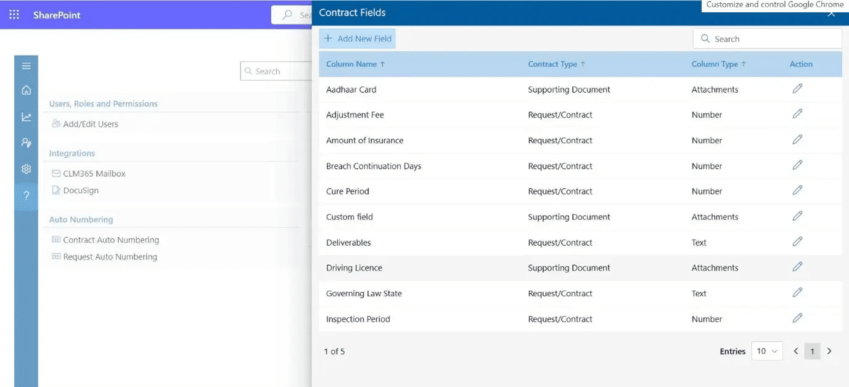This screenshot has height=387, width=849.
Task: Sort by Column Name header
Action: [355, 64]
